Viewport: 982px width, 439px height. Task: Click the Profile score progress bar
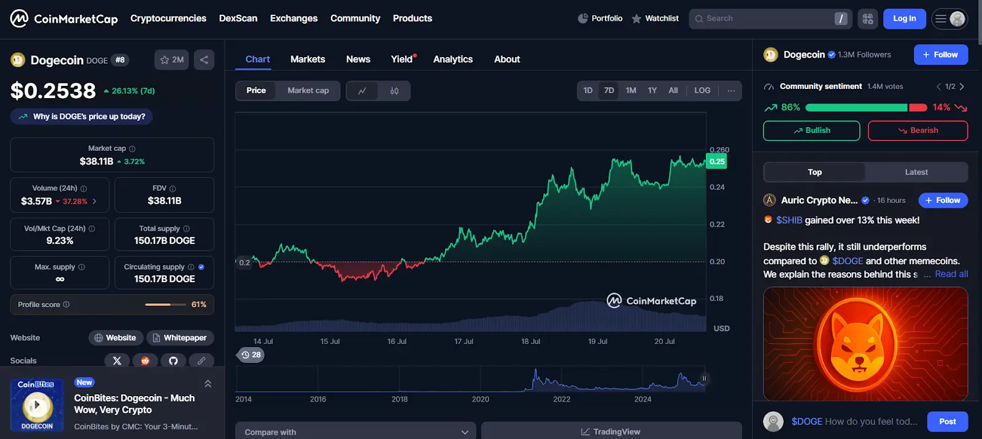[166, 305]
